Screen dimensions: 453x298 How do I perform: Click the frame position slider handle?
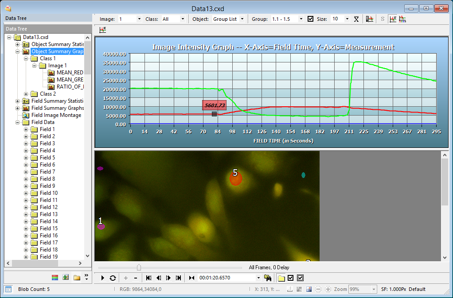[139, 267]
